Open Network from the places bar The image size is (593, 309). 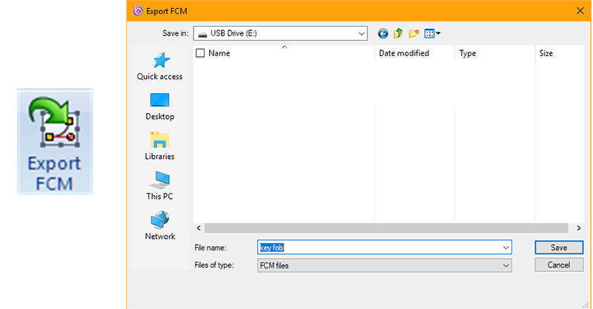[x=159, y=226]
